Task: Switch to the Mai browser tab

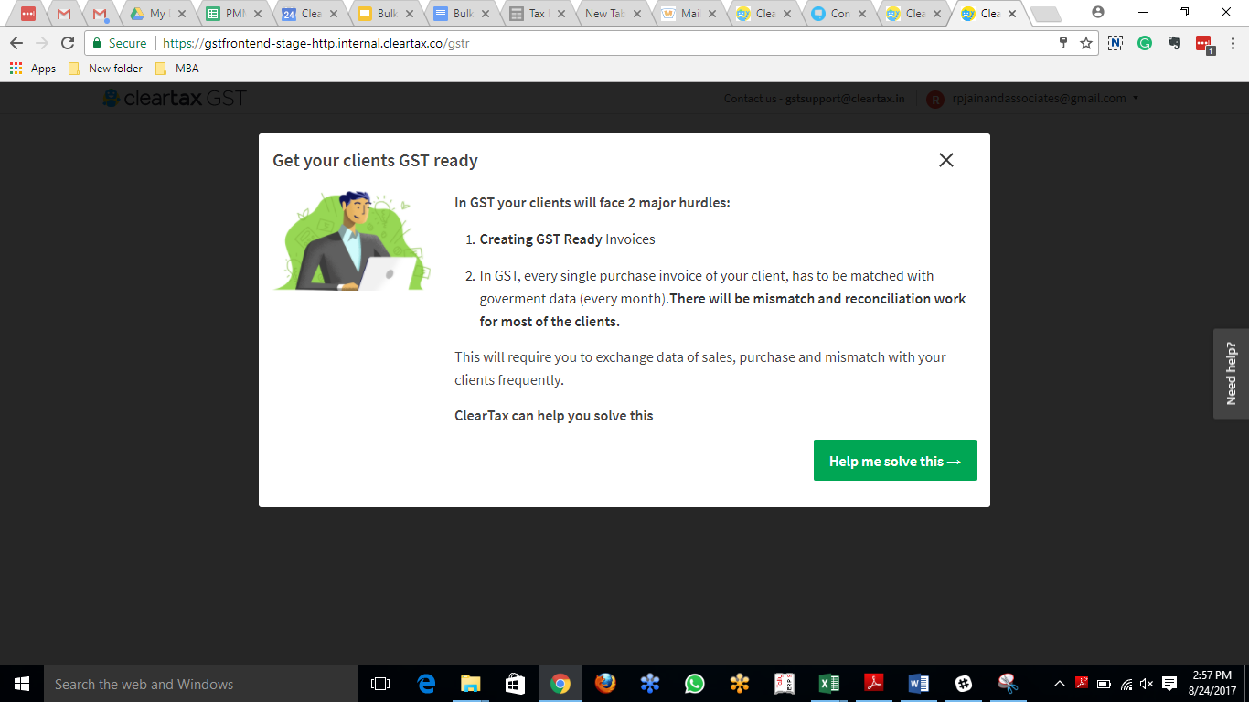Action: (x=687, y=14)
